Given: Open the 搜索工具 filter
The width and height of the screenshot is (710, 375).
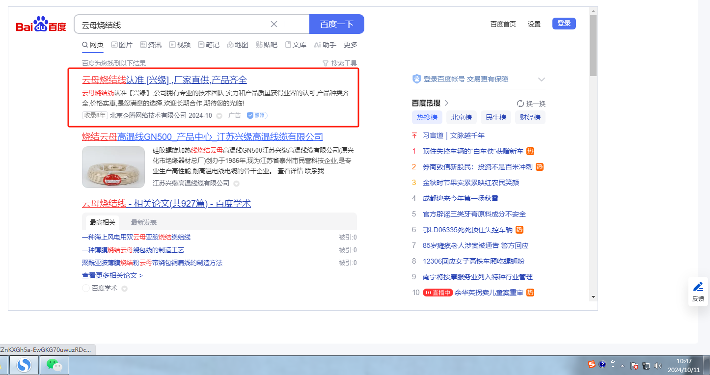Looking at the screenshot, I should [340, 63].
